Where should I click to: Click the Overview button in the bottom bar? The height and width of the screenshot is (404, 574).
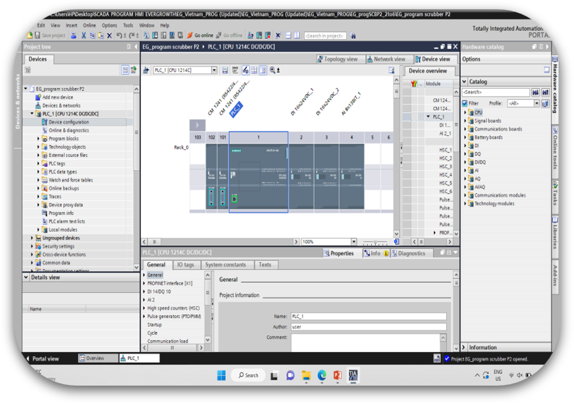click(x=98, y=358)
